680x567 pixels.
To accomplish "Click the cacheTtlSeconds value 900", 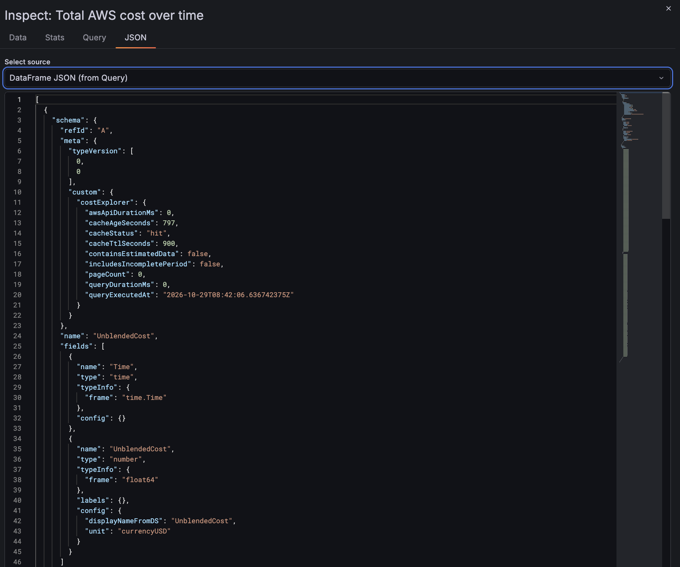I will (x=169, y=244).
